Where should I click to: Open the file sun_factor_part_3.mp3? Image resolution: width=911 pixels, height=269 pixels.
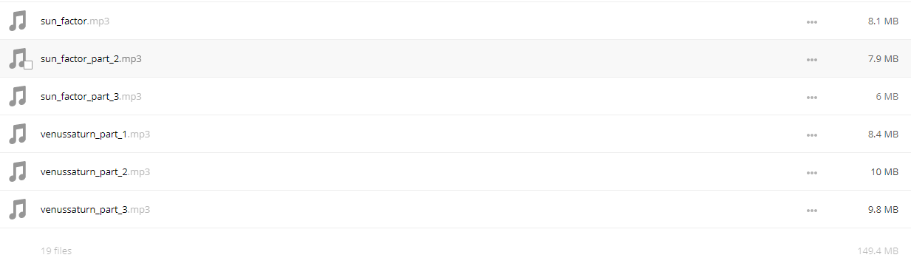point(91,96)
